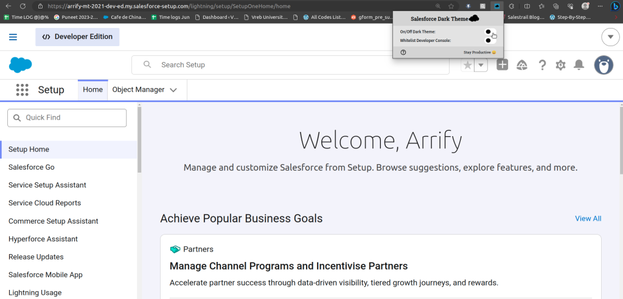Toggle the On/Off Dark Theme switch
This screenshot has height=299, width=623.
tap(491, 32)
